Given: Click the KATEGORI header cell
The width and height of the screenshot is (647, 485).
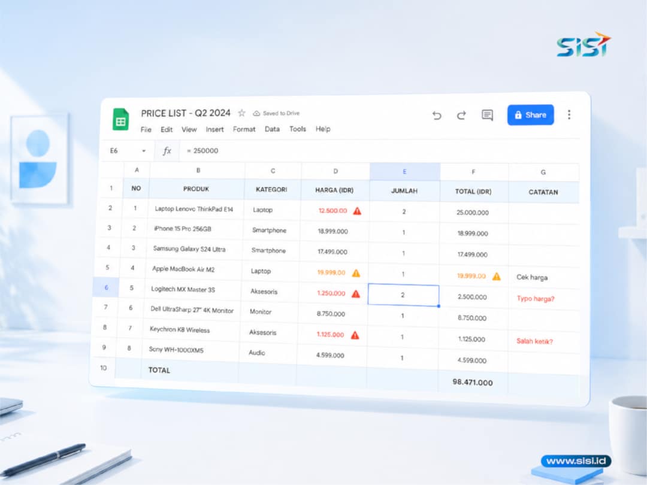Looking at the screenshot, I should 271,190.
